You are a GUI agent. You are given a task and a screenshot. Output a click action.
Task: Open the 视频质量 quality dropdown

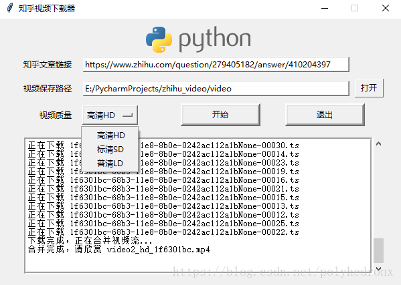[110, 115]
